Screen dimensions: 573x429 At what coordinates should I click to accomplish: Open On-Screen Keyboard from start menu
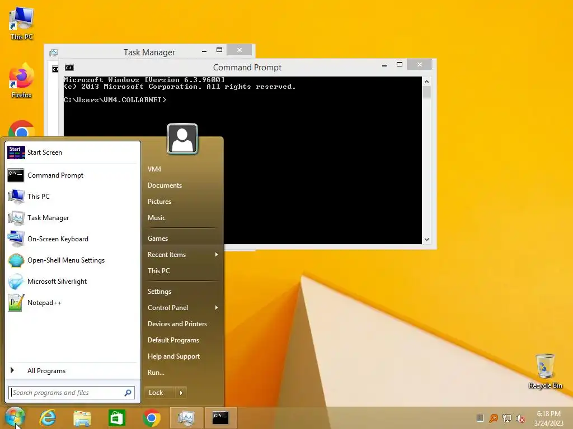pyautogui.click(x=72, y=239)
